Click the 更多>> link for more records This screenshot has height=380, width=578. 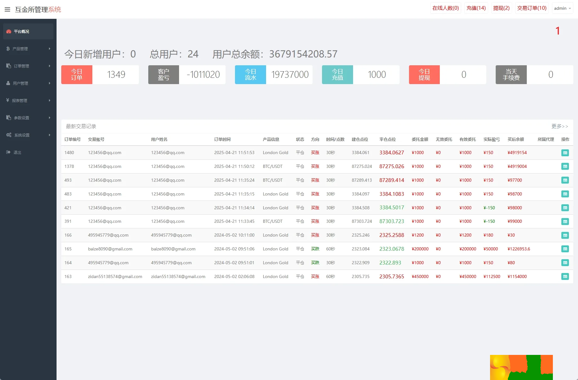(x=559, y=126)
